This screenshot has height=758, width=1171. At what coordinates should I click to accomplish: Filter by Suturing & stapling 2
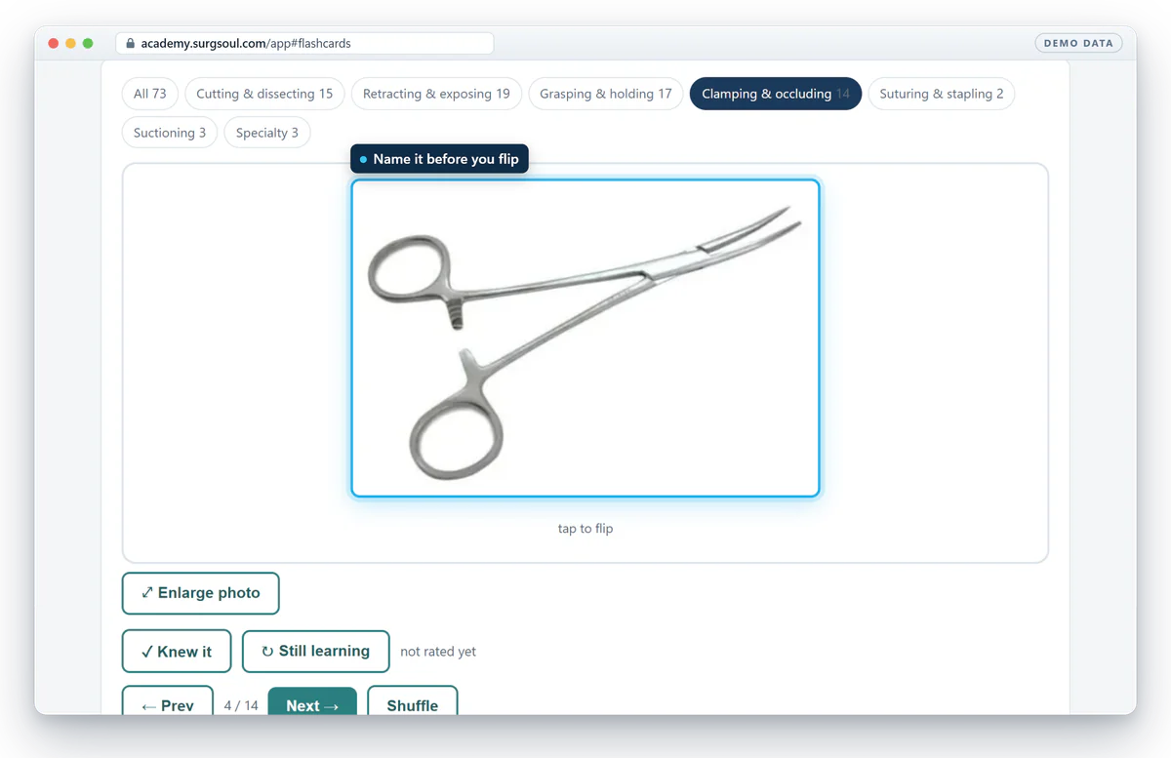pos(942,94)
